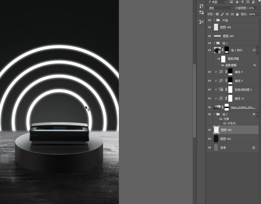Click folder icon of 产品 group

tap(218, 20)
